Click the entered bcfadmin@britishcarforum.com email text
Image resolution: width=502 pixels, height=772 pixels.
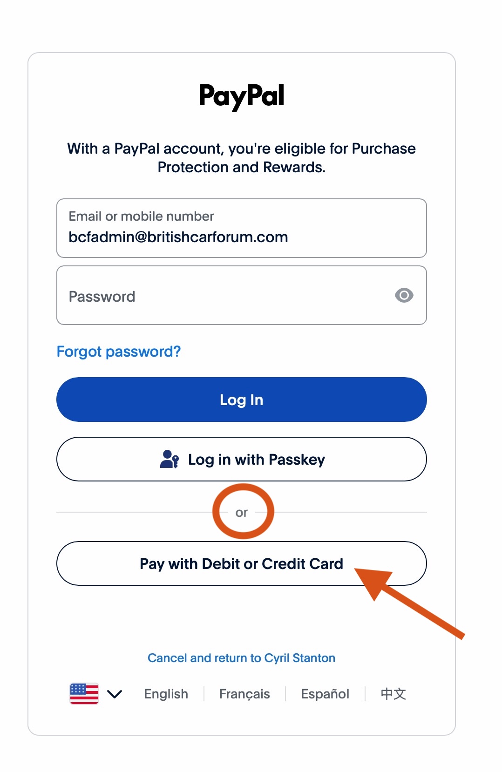point(178,237)
